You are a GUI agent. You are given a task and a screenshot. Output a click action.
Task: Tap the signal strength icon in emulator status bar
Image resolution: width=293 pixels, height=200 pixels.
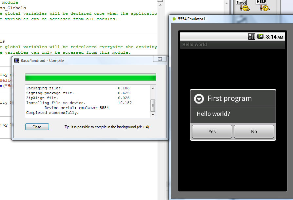[251, 36]
